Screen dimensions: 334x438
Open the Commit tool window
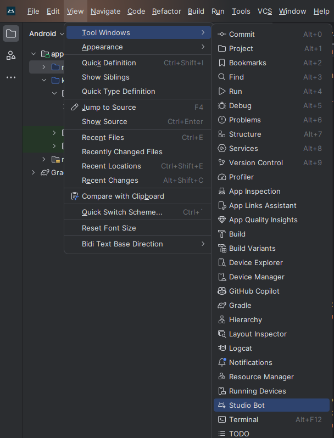pyautogui.click(x=271, y=35)
